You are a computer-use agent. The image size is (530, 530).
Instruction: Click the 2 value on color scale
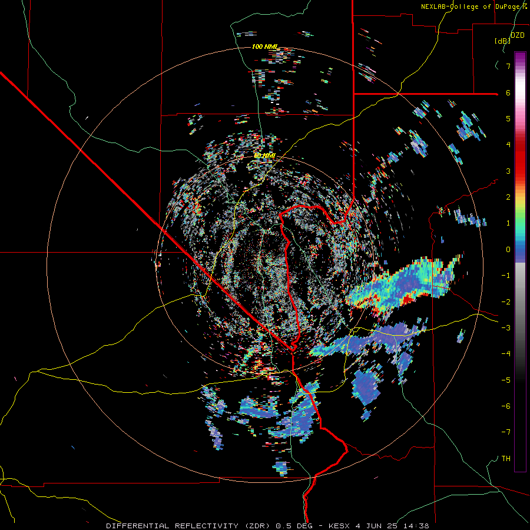[x=508, y=197]
